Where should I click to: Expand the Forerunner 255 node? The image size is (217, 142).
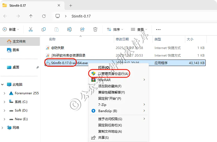tap(4, 93)
